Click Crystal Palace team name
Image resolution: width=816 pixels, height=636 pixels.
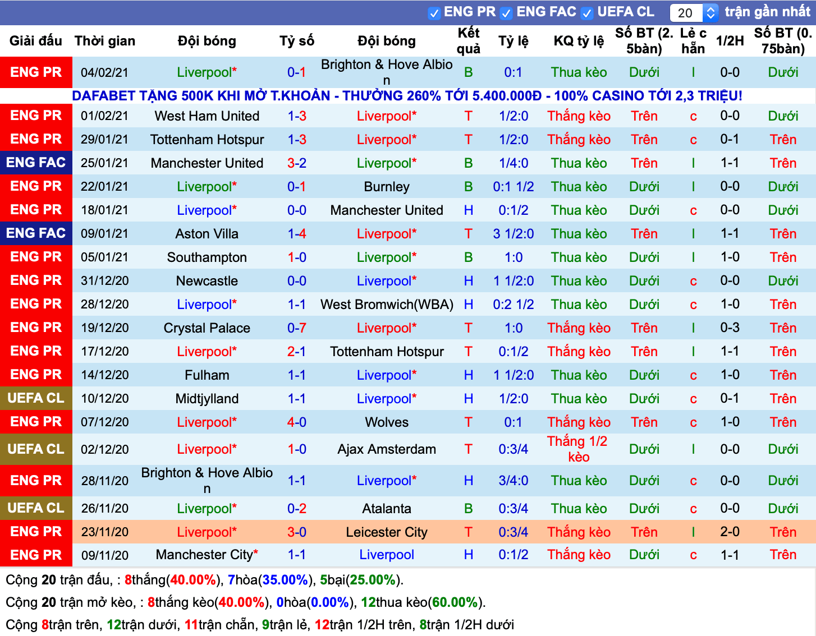tap(207, 328)
